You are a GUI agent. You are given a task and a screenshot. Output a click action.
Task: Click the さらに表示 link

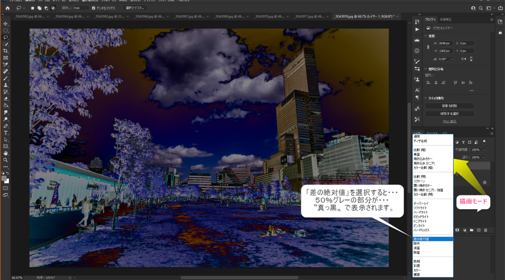coord(450,121)
